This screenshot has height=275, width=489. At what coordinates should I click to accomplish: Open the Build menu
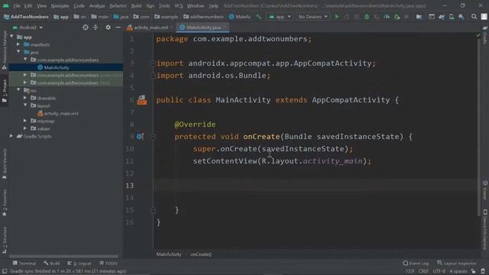point(136,5)
